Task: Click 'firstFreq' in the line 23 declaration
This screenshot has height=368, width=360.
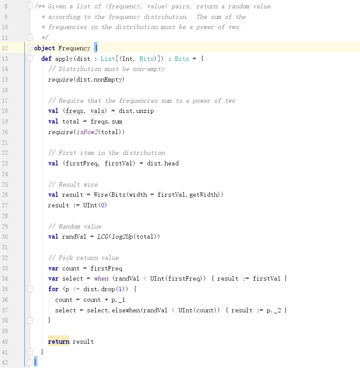Action: [x=82, y=163]
